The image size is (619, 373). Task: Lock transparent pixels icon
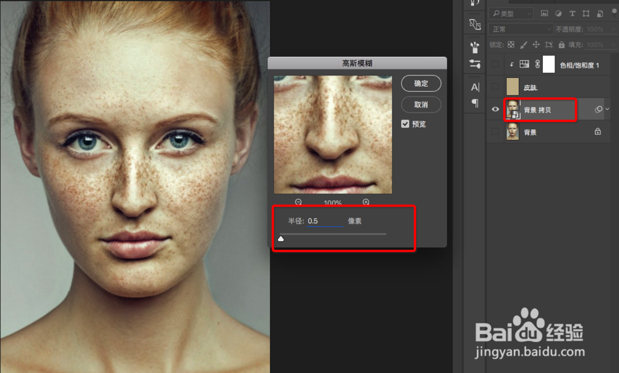point(511,45)
